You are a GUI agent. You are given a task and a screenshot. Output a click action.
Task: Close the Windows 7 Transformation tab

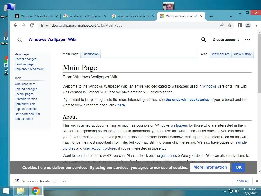(x=57, y=16)
